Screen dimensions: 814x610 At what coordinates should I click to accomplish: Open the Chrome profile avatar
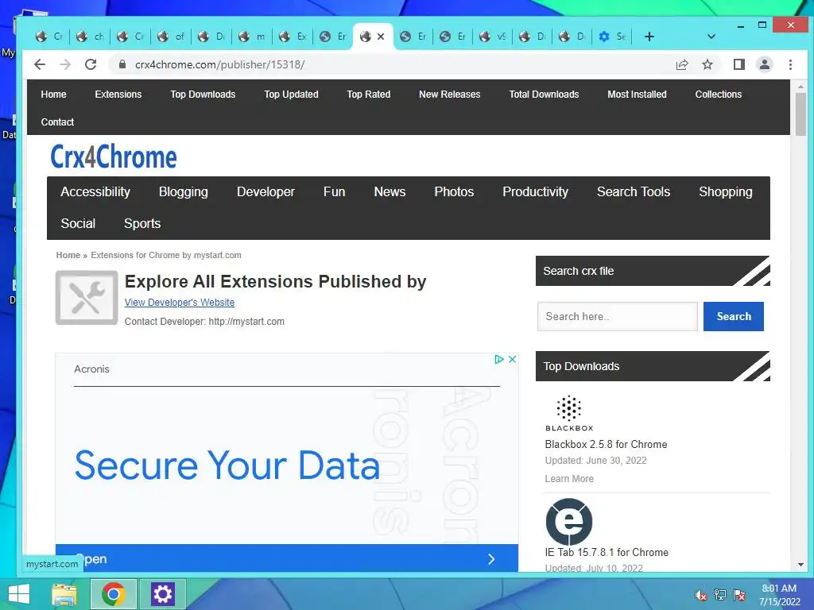tap(764, 64)
